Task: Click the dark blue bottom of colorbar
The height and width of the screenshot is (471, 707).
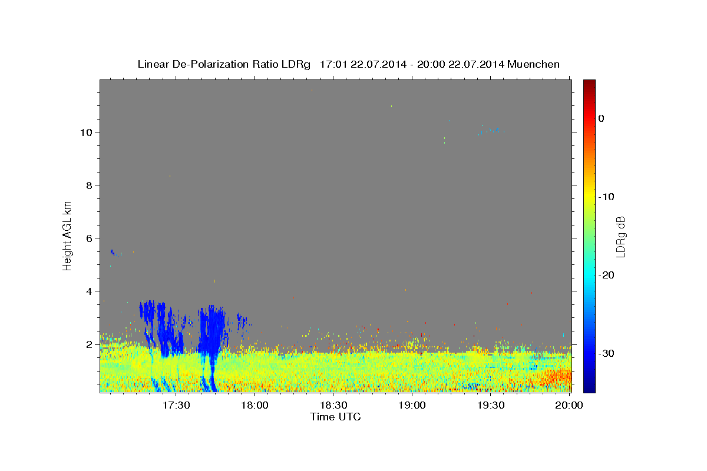Action: click(589, 386)
